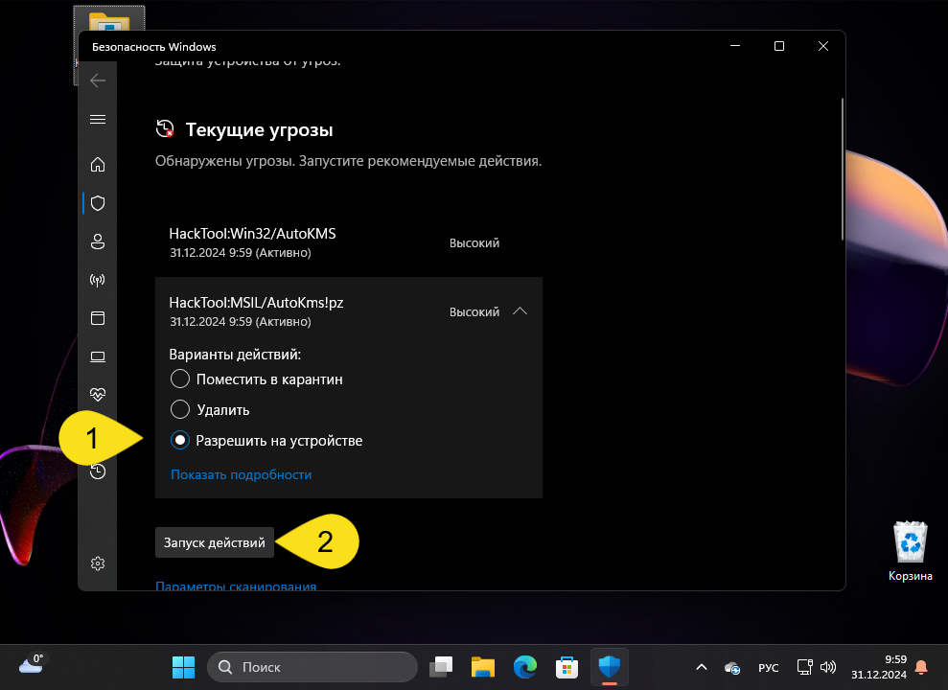The height and width of the screenshot is (690, 948).
Task: Select 'Разрешить на устройстве' for the threat
Action: click(x=179, y=440)
